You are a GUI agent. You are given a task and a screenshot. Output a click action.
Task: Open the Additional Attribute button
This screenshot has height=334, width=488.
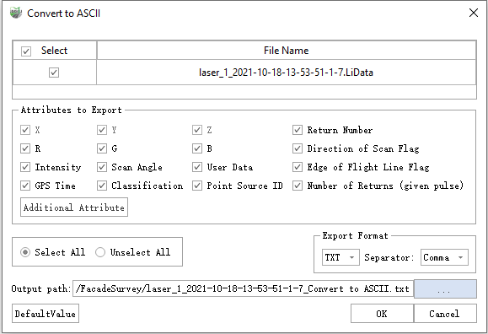click(x=74, y=207)
